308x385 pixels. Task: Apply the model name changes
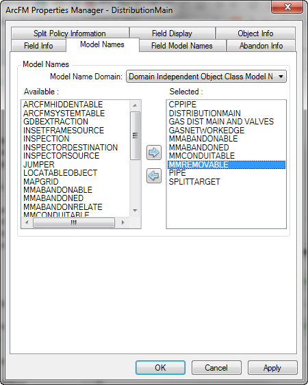(272, 368)
